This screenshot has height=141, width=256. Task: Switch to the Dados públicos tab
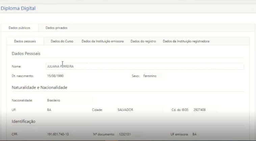(19, 28)
